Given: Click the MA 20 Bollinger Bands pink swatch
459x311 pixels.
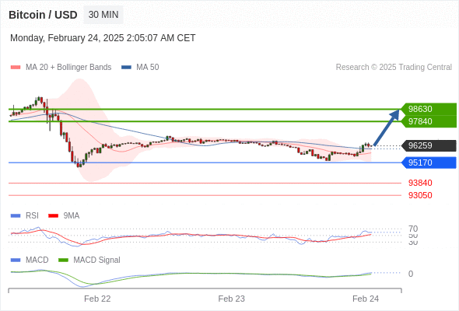Looking at the screenshot, I should tap(16, 68).
